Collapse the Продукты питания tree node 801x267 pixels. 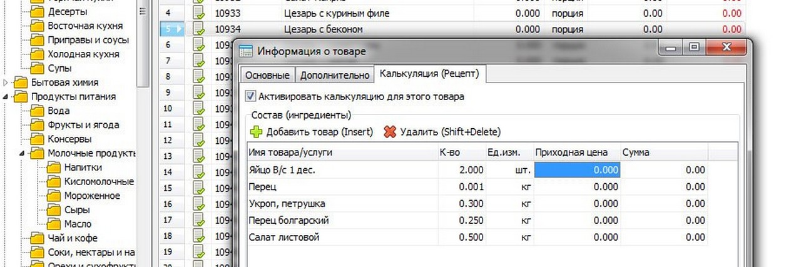tap(7, 97)
